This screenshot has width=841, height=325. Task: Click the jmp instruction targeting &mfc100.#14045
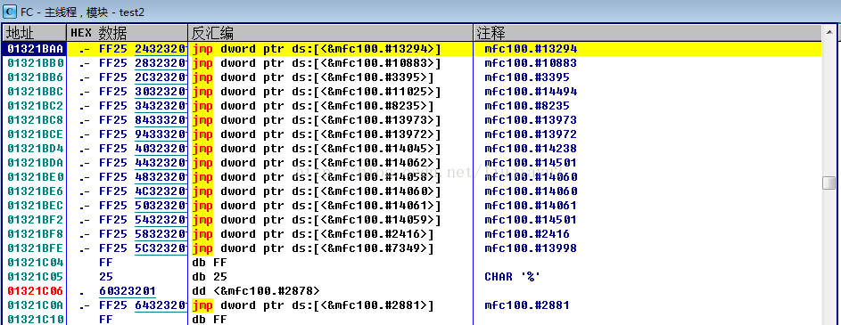[317, 149]
